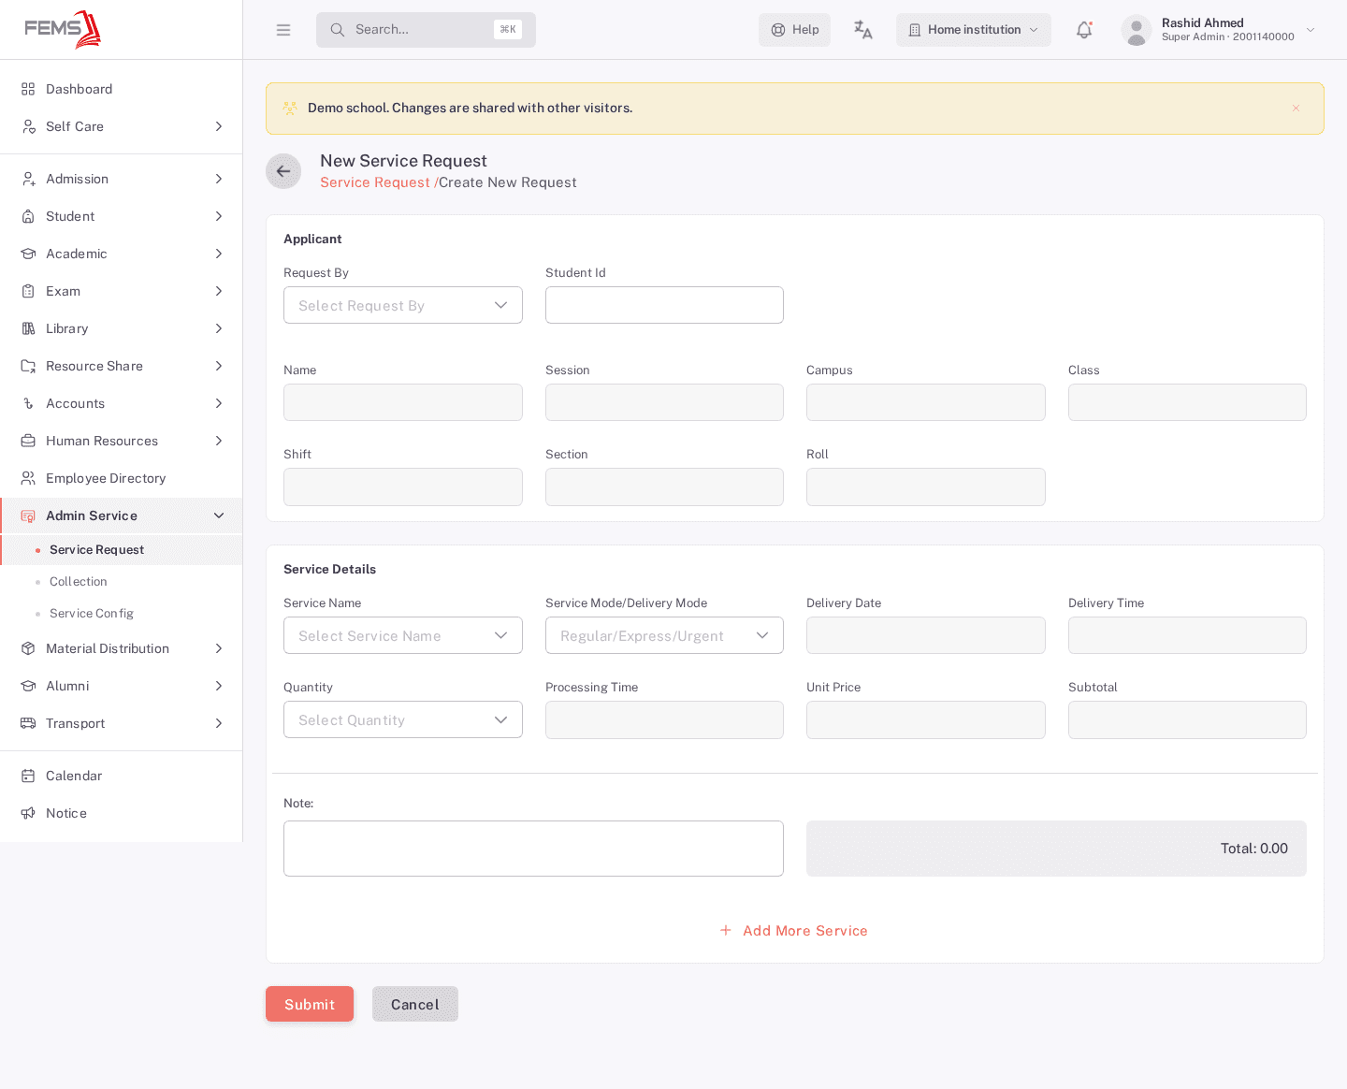The height and width of the screenshot is (1089, 1347).
Task: Click the Resource Share icon
Action: pyautogui.click(x=28, y=366)
